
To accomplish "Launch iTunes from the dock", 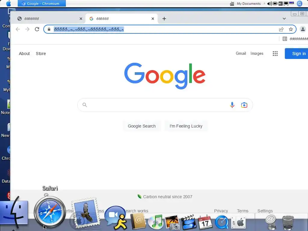I will tap(156, 222).
